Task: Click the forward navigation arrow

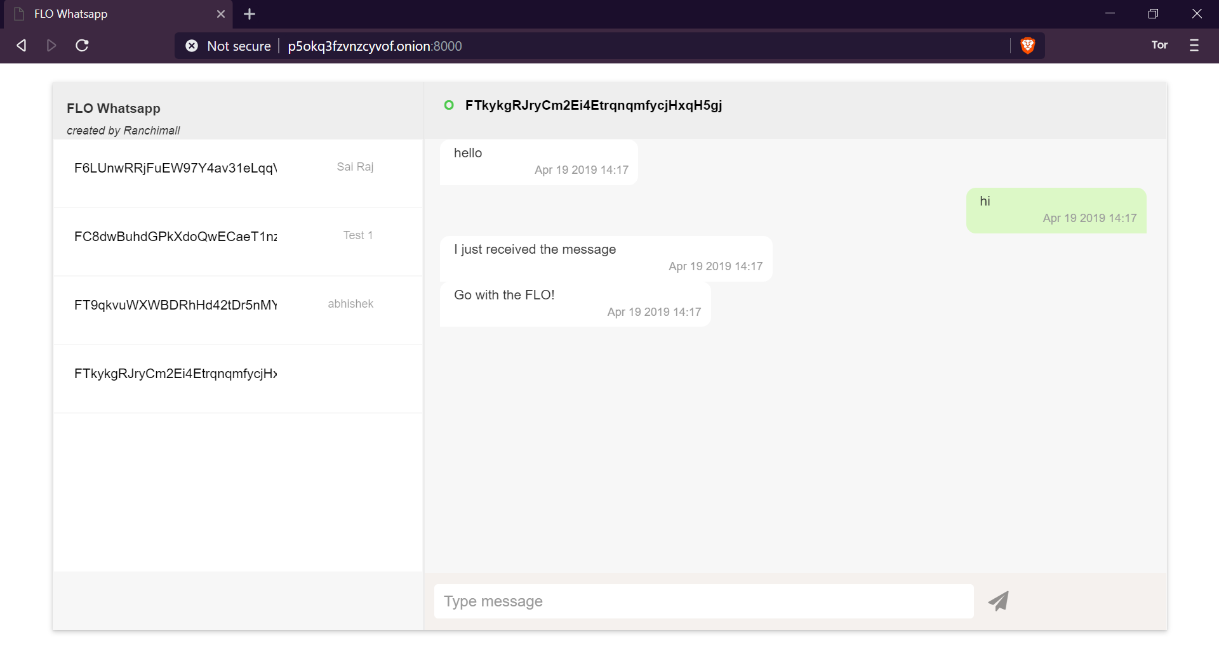Action: [51, 45]
